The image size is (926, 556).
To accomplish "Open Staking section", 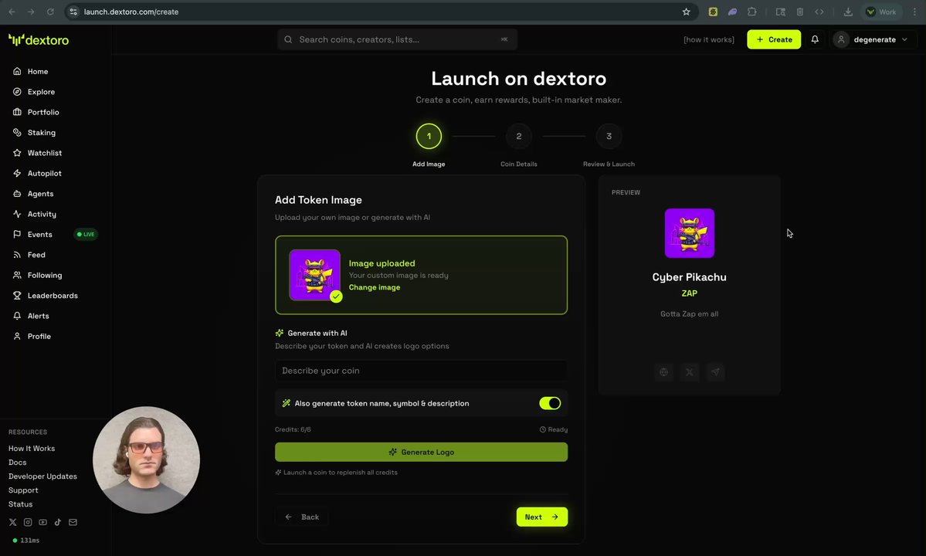I will pyautogui.click(x=42, y=132).
